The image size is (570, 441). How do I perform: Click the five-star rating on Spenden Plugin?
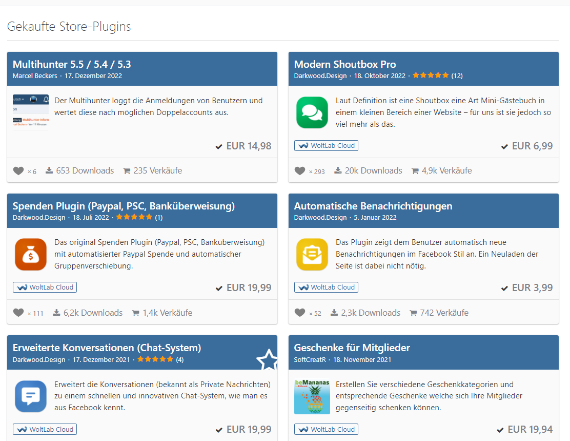click(134, 217)
